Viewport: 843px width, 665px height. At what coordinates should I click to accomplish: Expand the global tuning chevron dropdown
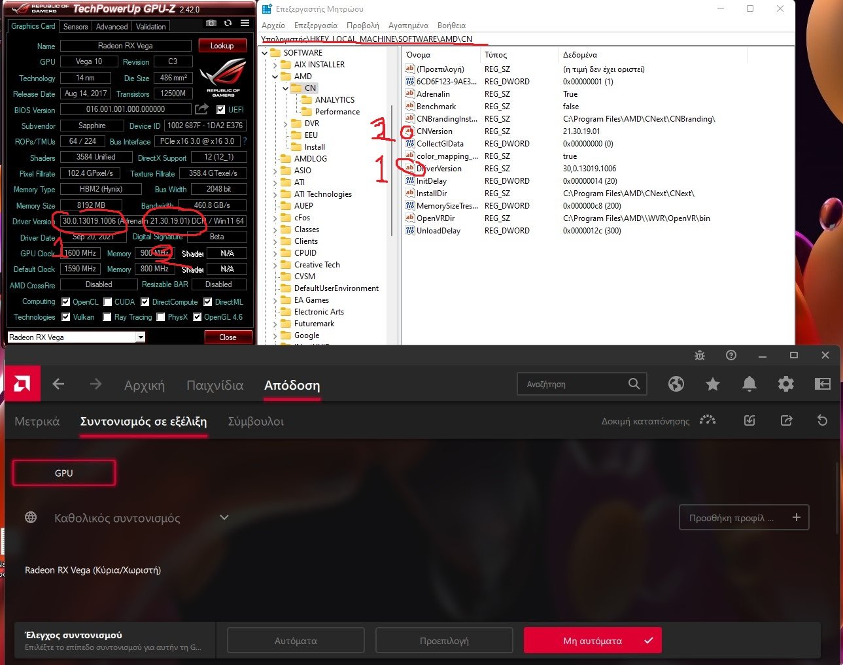pos(224,517)
